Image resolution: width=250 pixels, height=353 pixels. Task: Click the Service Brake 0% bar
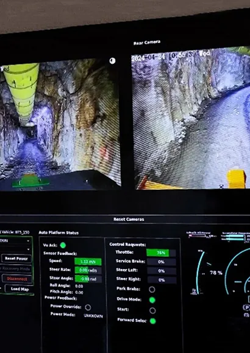coord(162,262)
